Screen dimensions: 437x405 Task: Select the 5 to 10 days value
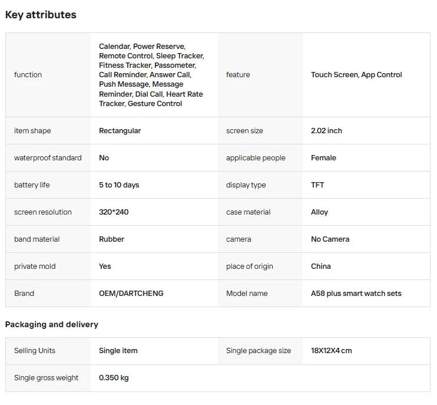119,185
